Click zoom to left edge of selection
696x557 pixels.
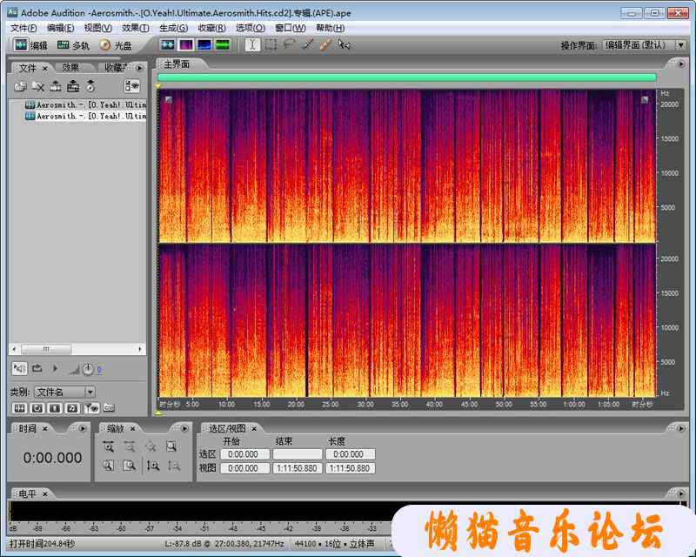pyautogui.click(x=108, y=466)
